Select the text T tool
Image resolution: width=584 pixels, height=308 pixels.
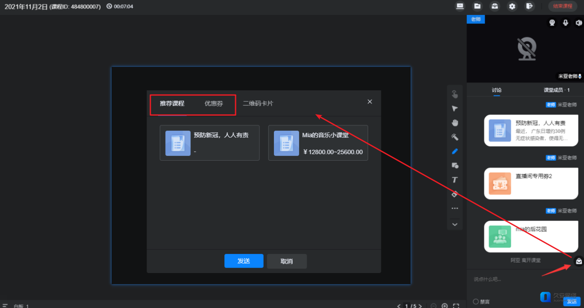coord(455,180)
